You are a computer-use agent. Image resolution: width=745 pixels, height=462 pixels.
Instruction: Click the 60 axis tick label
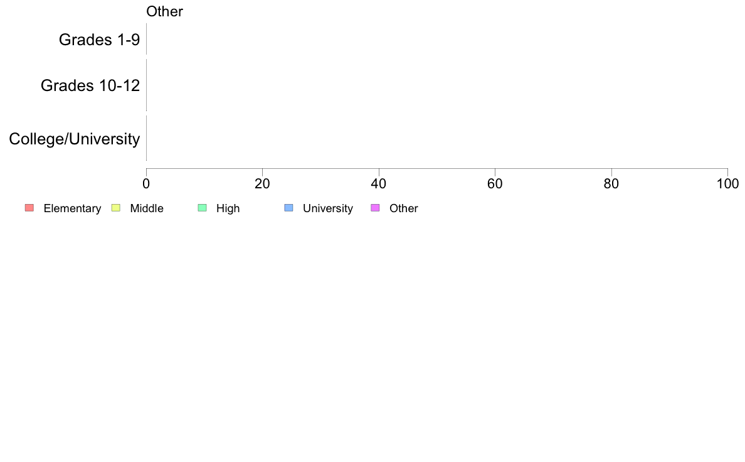pos(495,184)
